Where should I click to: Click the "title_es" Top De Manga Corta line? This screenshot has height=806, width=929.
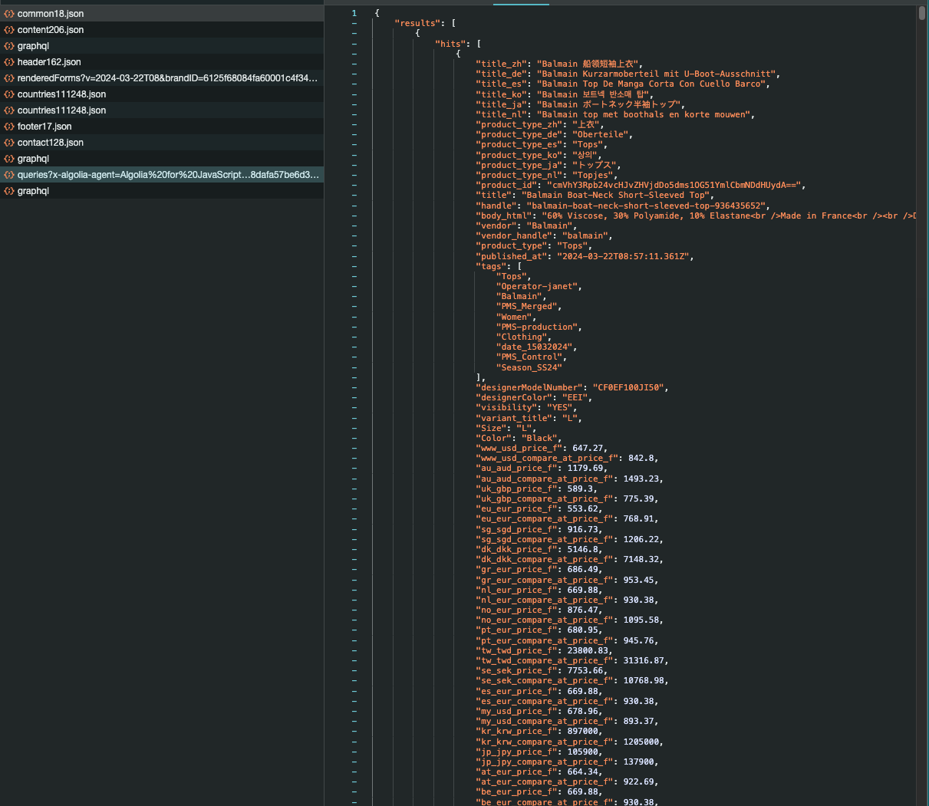point(623,84)
